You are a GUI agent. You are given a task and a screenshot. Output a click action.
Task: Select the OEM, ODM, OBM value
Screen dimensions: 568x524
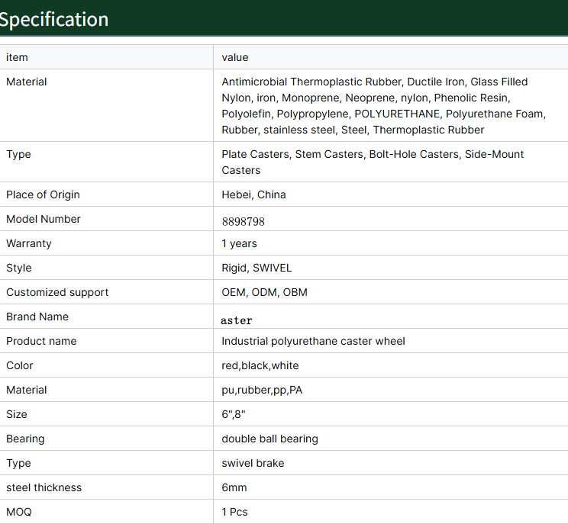264,292
